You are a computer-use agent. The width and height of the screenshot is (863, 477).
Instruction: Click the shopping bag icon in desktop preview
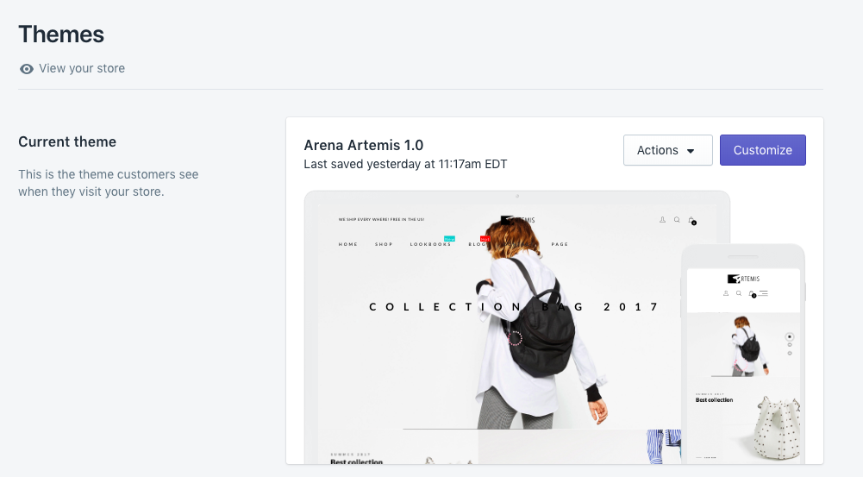click(x=691, y=221)
